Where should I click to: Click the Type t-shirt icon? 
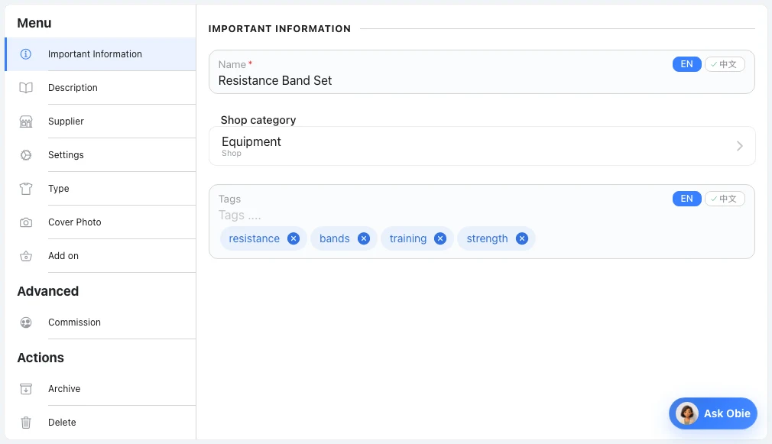pos(25,189)
